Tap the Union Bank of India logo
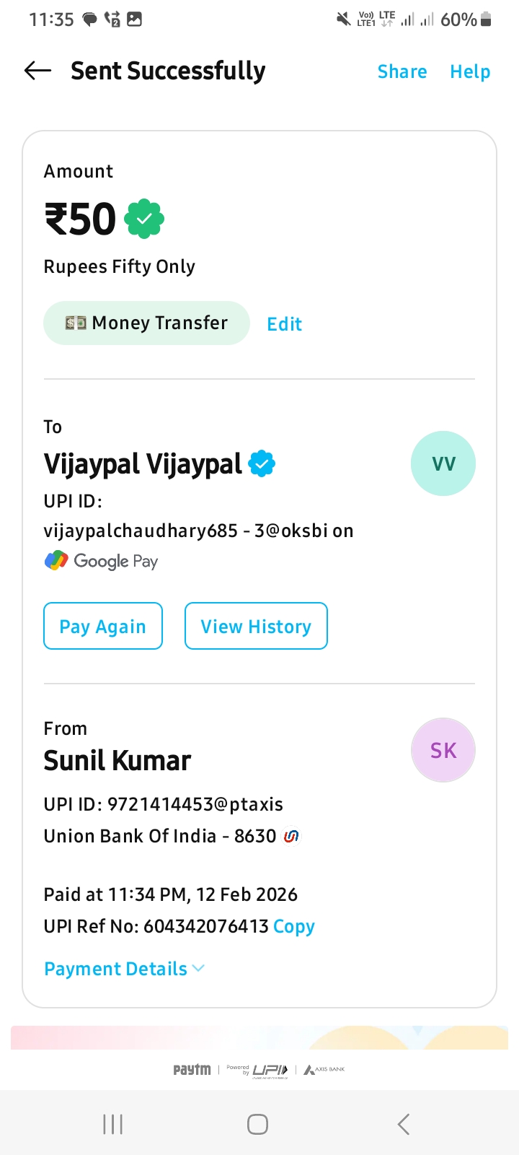The width and height of the screenshot is (519, 1155). [291, 836]
